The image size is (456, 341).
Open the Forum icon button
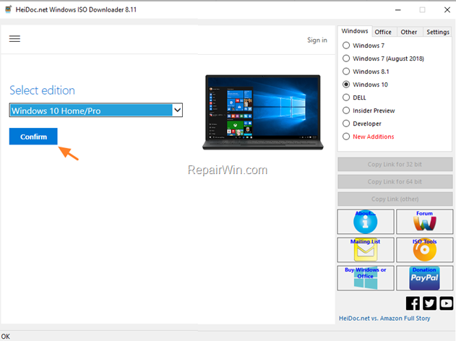[x=425, y=222]
